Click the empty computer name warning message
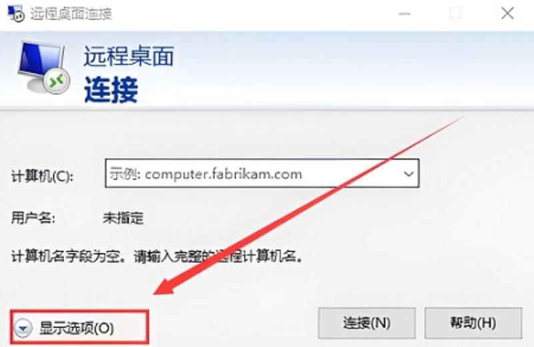Image resolution: width=534 pixels, height=347 pixels. (x=157, y=256)
